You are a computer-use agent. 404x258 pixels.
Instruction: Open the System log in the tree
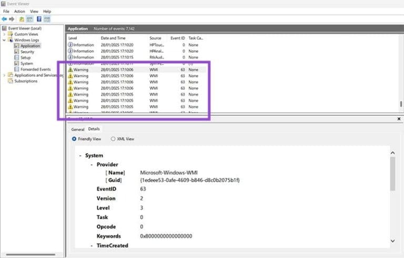point(26,63)
